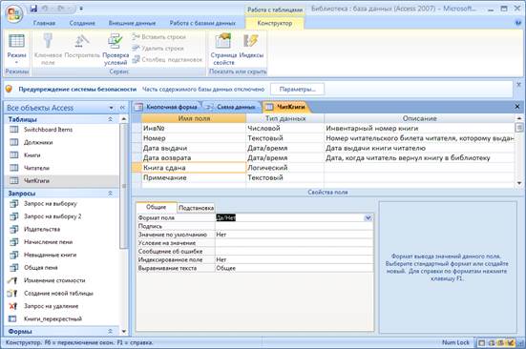Open Страница свойств property sheet
The width and height of the screenshot is (526, 349).
pos(223,41)
